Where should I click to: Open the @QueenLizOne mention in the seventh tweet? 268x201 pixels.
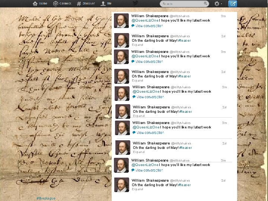click(146, 127)
